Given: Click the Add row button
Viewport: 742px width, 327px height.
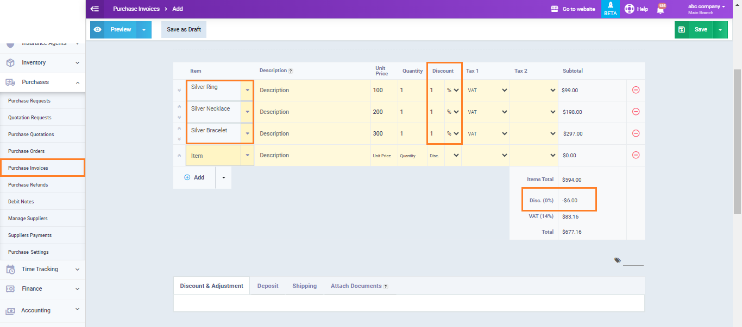Looking at the screenshot, I should [x=194, y=177].
